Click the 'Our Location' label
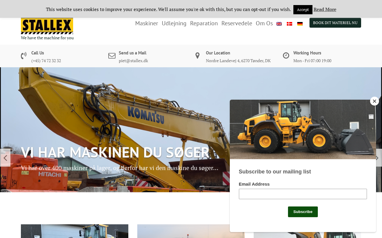Screen dimensions: 382x238 pos(218,53)
